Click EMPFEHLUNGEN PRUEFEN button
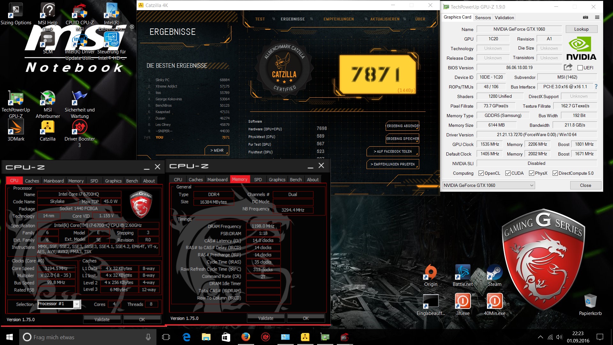 (393, 164)
